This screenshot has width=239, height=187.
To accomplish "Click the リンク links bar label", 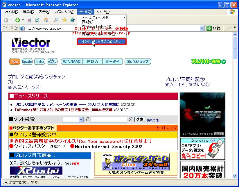I will pyautogui.click(x=228, y=28).
